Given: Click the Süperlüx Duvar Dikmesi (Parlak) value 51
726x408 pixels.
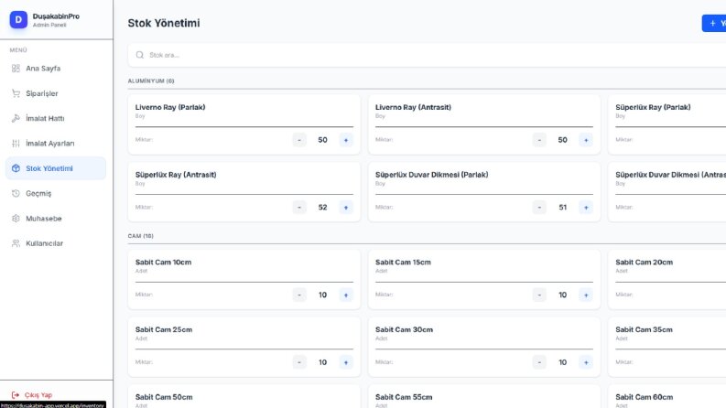Looking at the screenshot, I should point(562,208).
